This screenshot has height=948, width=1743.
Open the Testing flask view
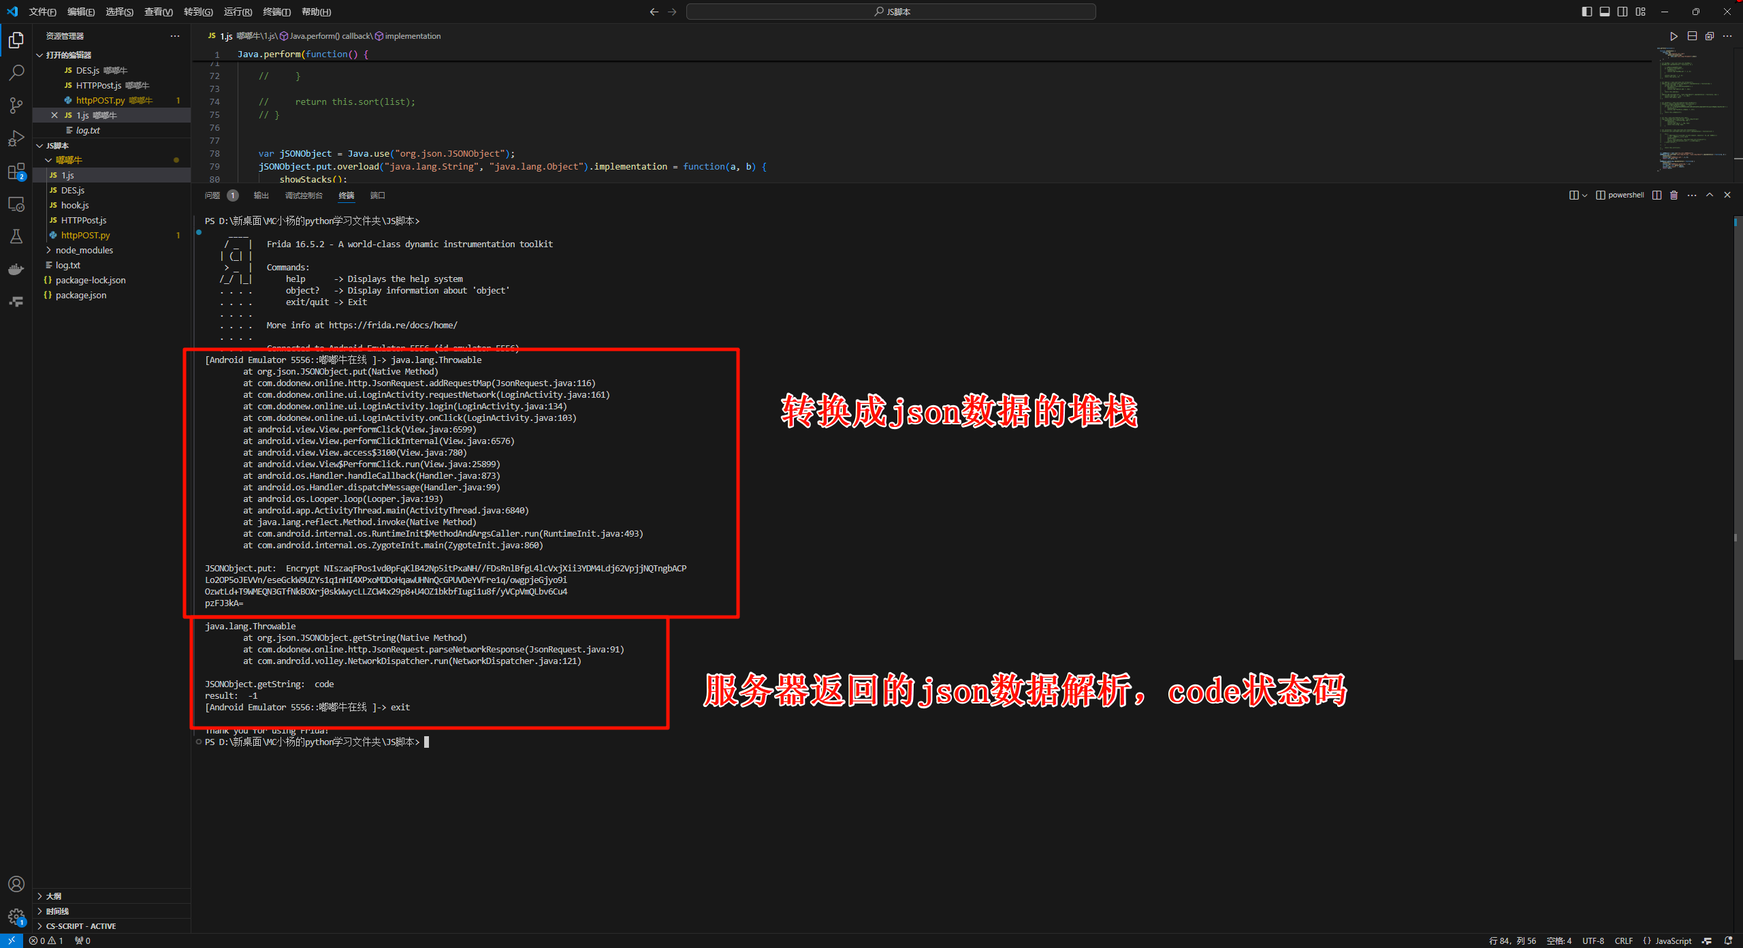click(x=16, y=236)
